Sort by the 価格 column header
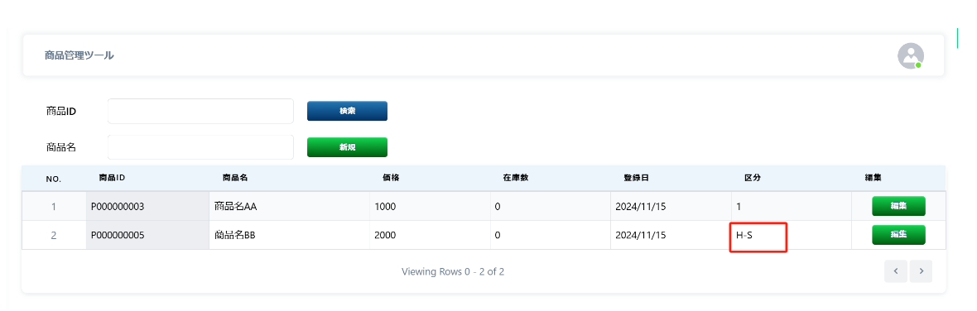 [x=391, y=178]
